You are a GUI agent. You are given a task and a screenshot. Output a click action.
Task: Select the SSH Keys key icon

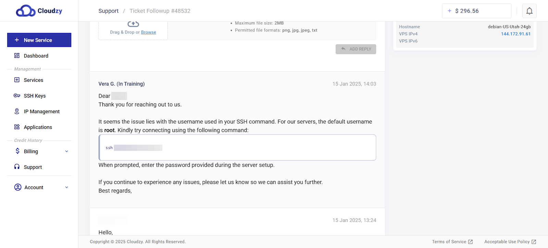coord(17,96)
